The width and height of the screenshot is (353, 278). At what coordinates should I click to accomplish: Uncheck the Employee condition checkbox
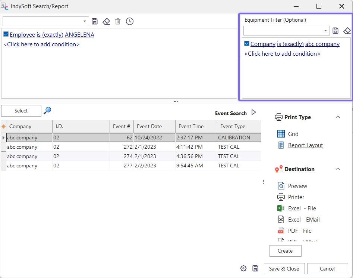6,34
